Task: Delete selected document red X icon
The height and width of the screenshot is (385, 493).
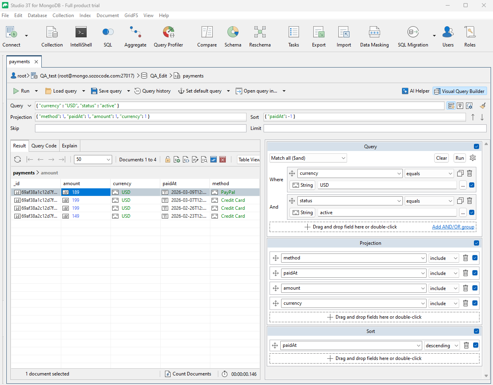Action: pos(223,159)
